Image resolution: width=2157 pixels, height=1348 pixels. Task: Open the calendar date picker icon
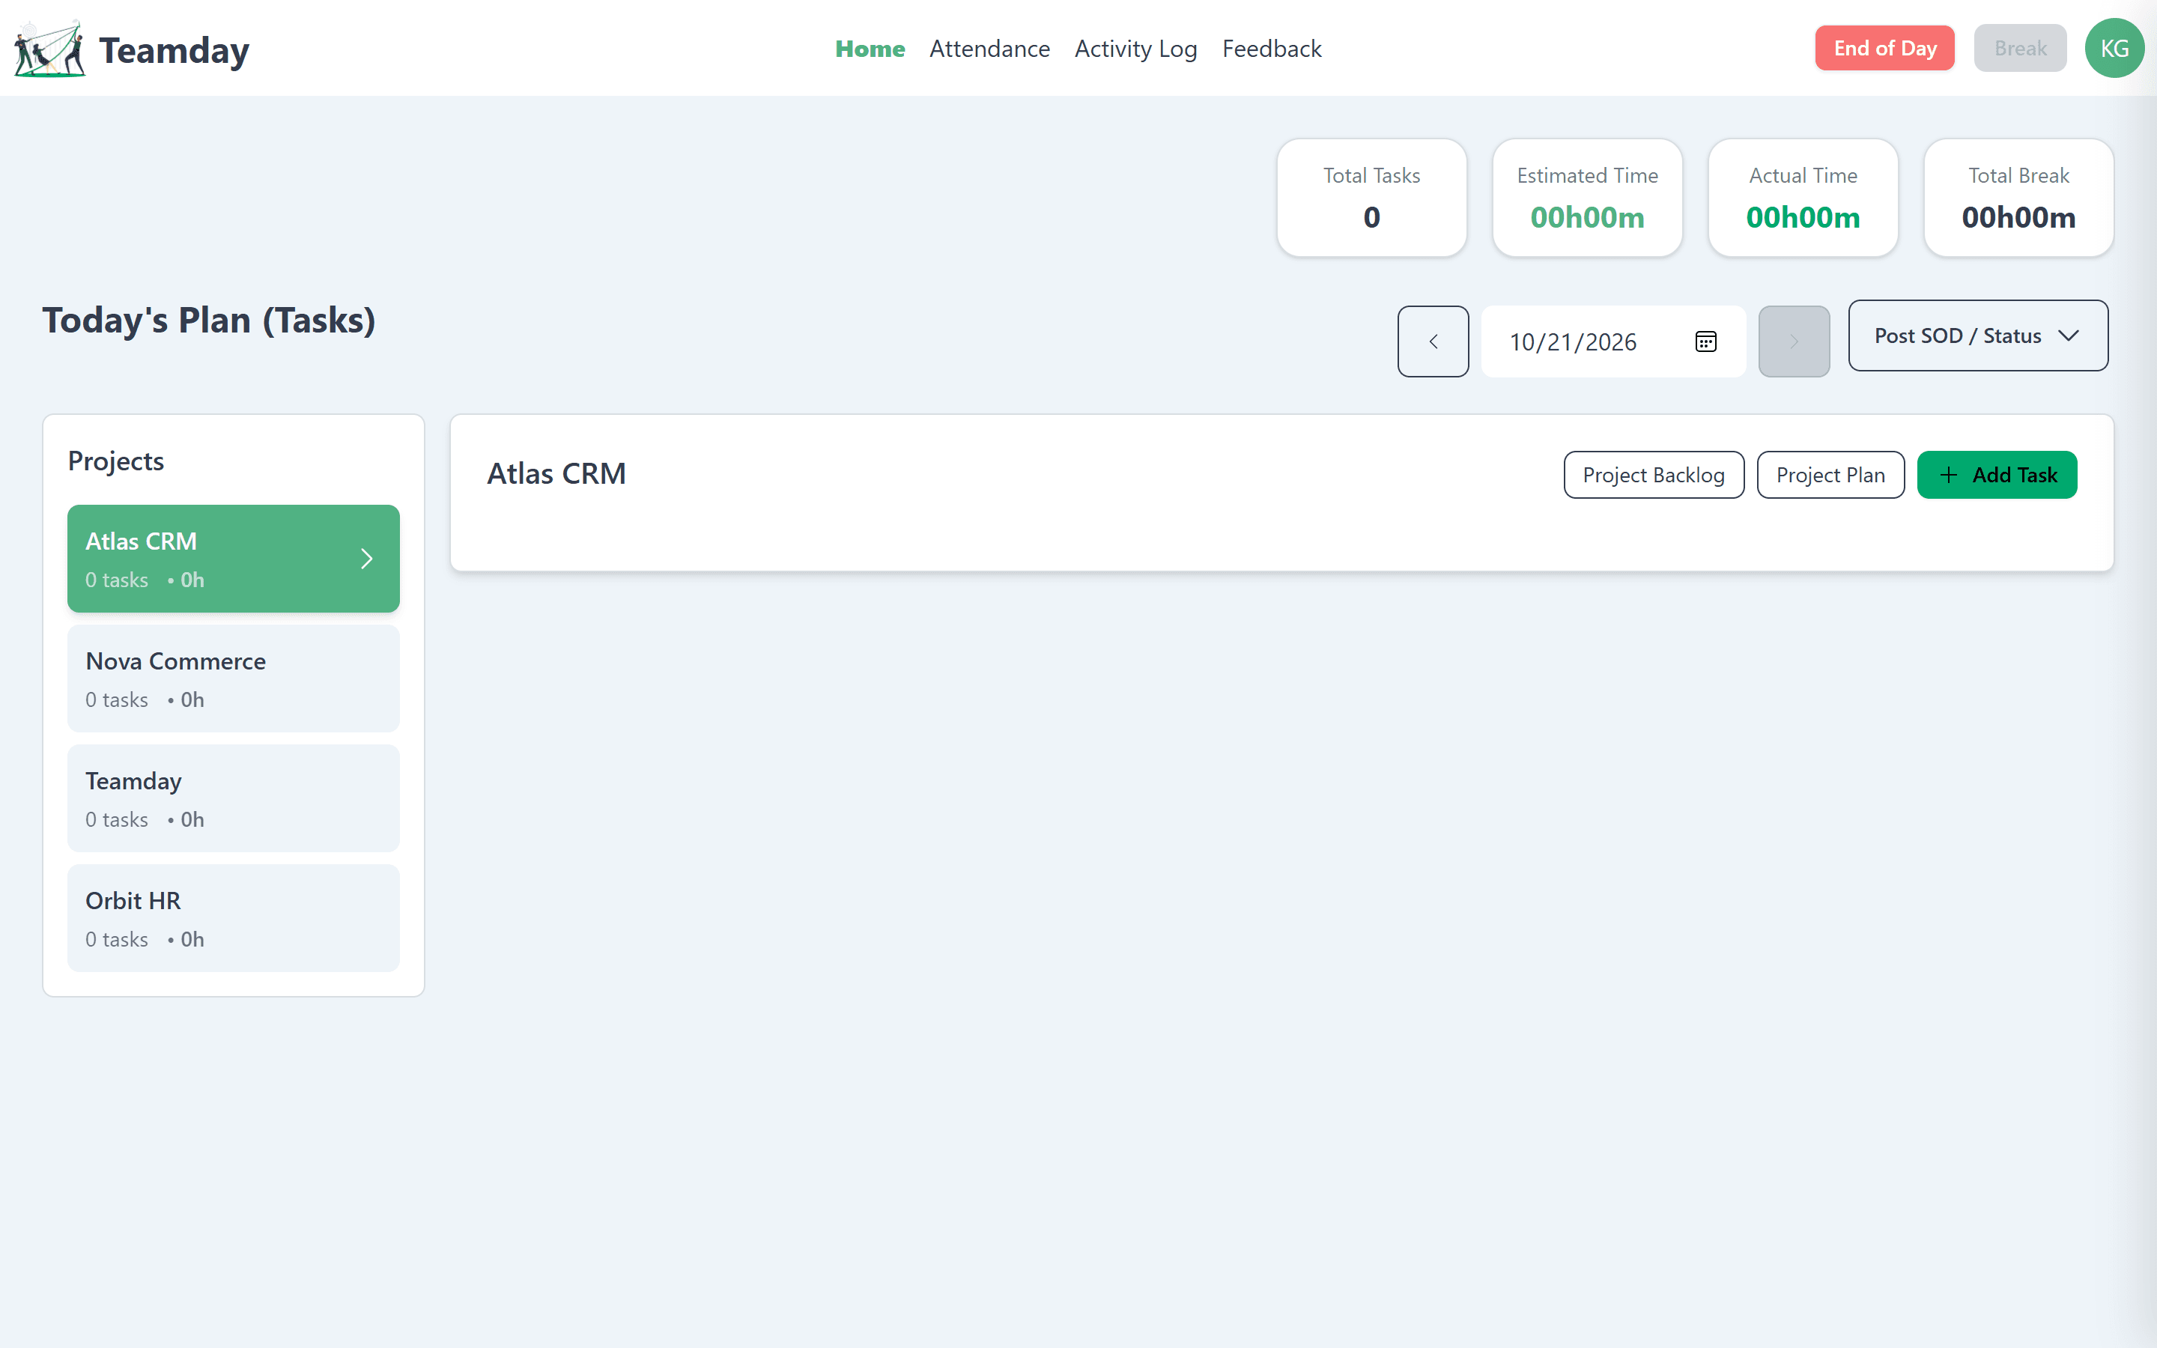[x=1705, y=341]
